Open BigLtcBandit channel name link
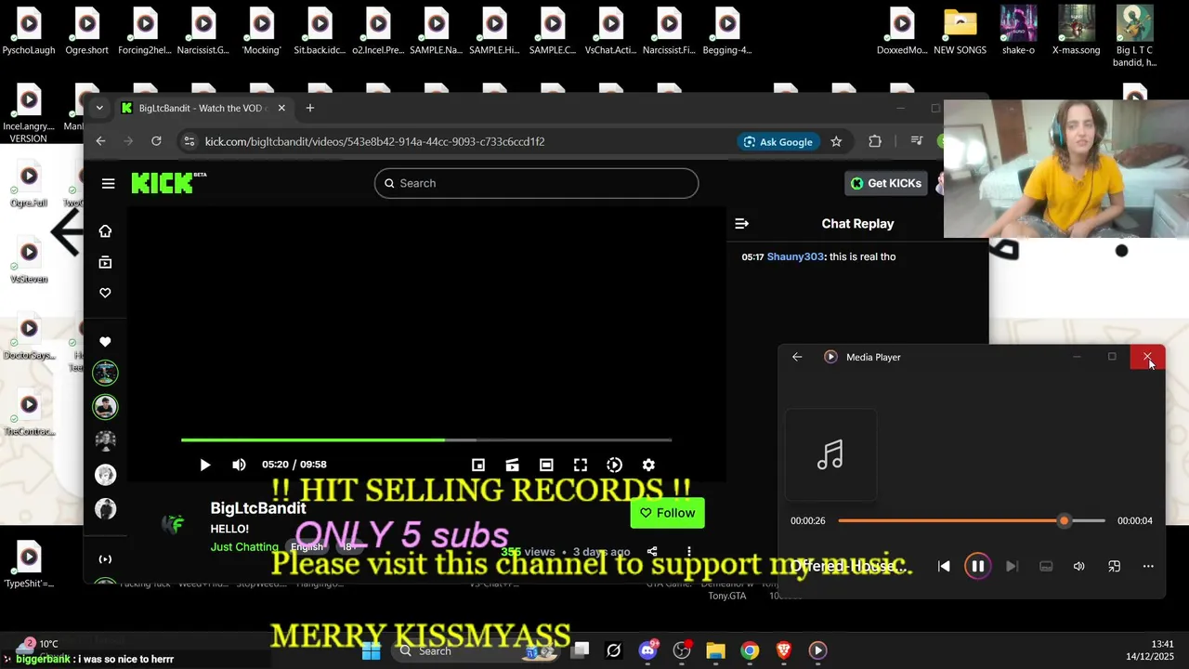Image resolution: width=1189 pixels, height=669 pixels. [258, 508]
